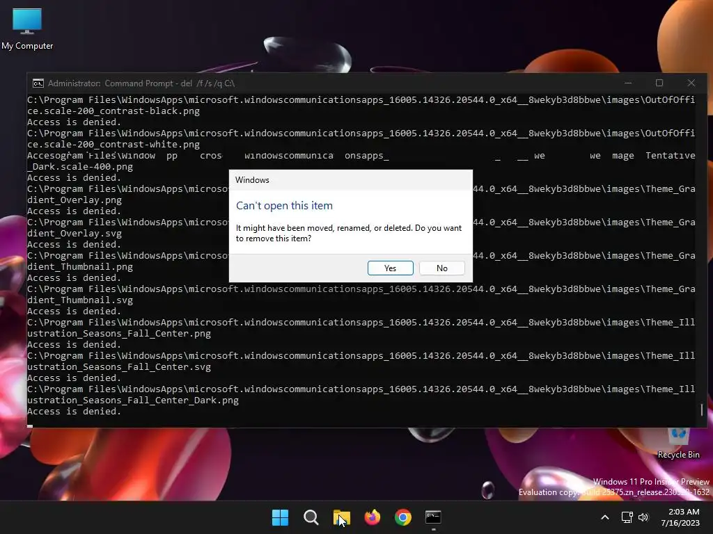Open network status tray icon

(627, 517)
